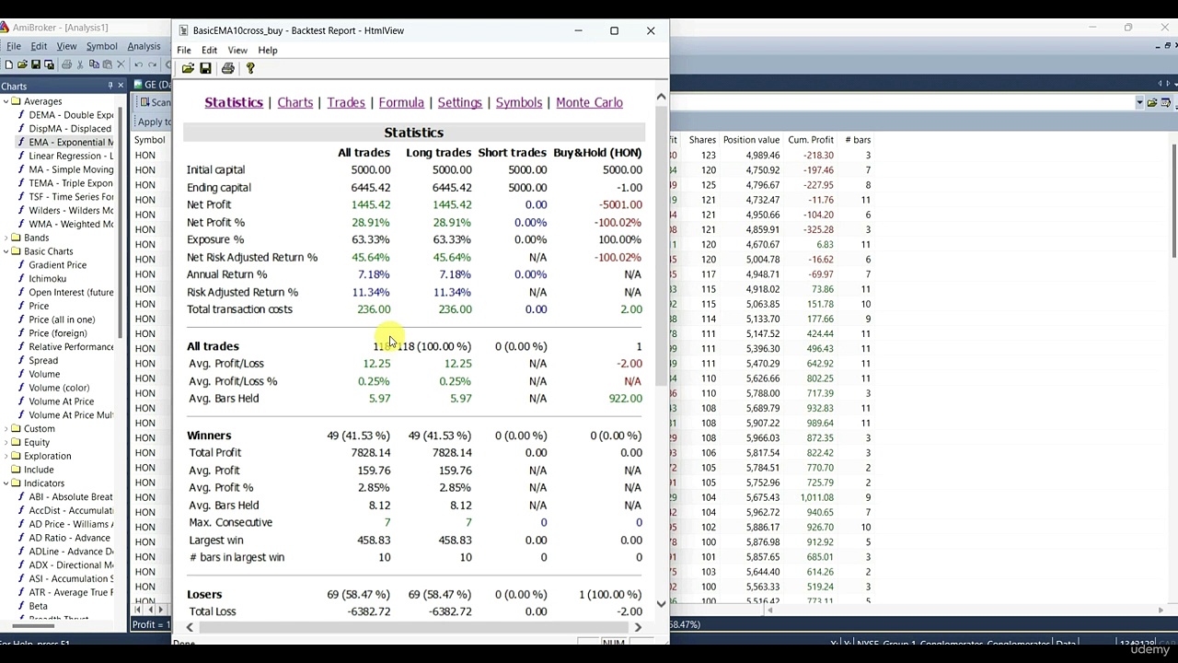
Task: Open the Statistics report link
Action: coord(234,102)
